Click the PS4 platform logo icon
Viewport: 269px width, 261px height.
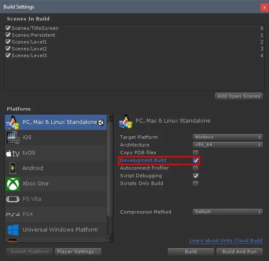click(13, 214)
